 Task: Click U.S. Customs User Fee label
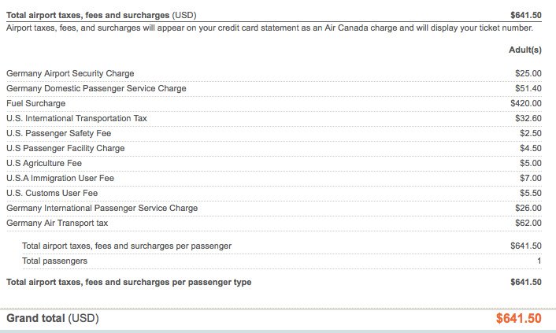(52, 193)
